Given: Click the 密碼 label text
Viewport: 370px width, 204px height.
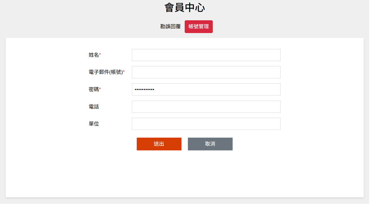Looking at the screenshot, I should 94,89.
